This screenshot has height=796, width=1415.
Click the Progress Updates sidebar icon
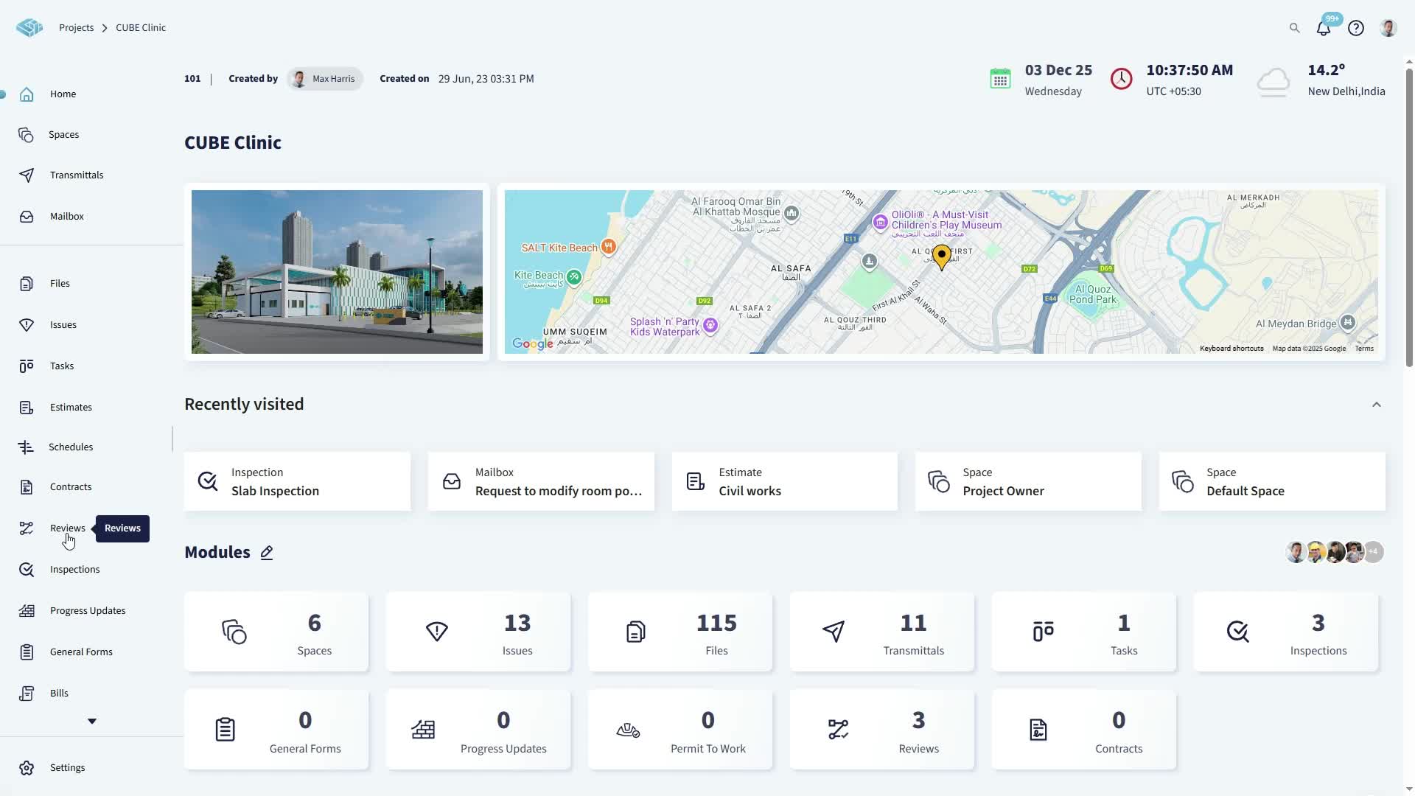(x=27, y=611)
